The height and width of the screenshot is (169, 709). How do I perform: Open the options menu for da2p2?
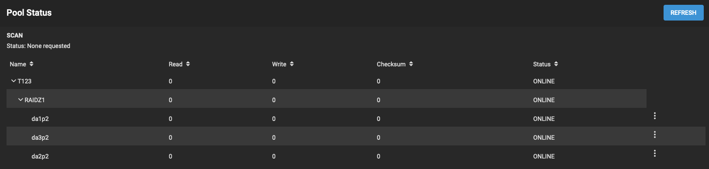(x=654, y=153)
